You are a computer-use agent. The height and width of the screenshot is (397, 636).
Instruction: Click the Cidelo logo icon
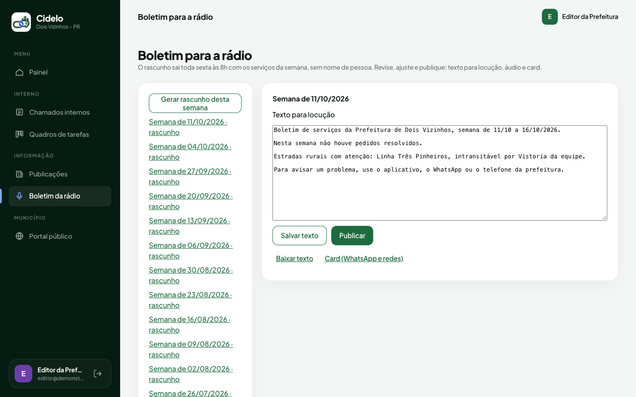click(21, 22)
